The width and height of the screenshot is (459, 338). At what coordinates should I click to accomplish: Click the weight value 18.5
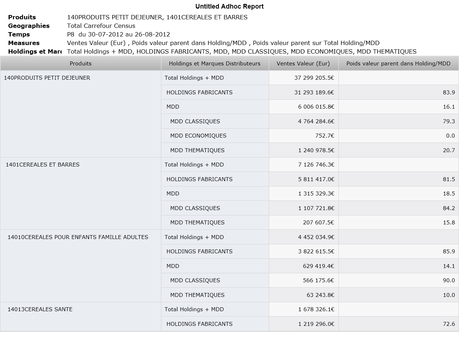[x=449, y=194]
